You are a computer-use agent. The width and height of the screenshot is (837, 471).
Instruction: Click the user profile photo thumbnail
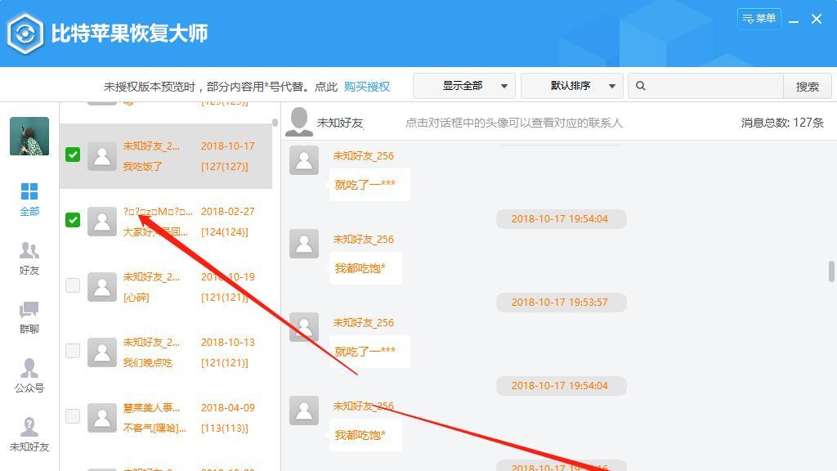(x=29, y=137)
